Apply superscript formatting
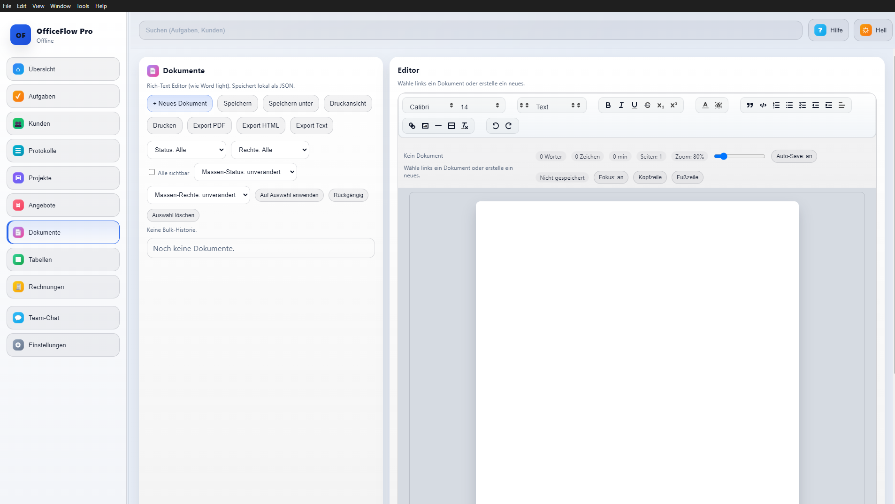 pyautogui.click(x=673, y=105)
